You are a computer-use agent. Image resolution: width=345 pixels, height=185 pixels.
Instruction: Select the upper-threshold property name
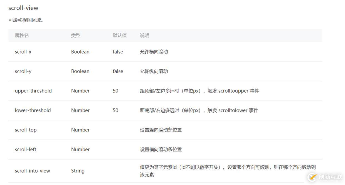33,91
